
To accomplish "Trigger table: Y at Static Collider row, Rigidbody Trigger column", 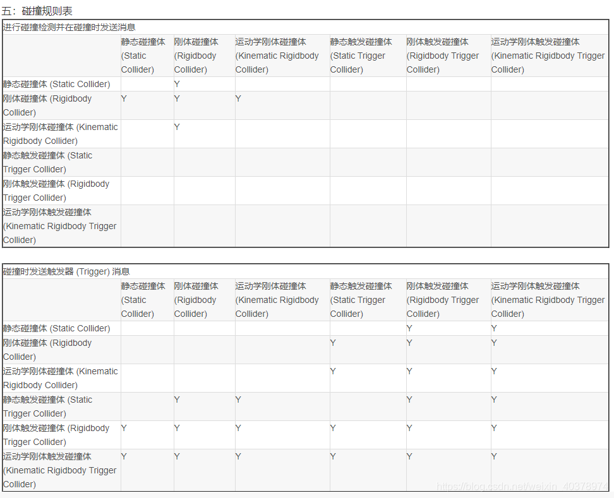I will [x=409, y=328].
